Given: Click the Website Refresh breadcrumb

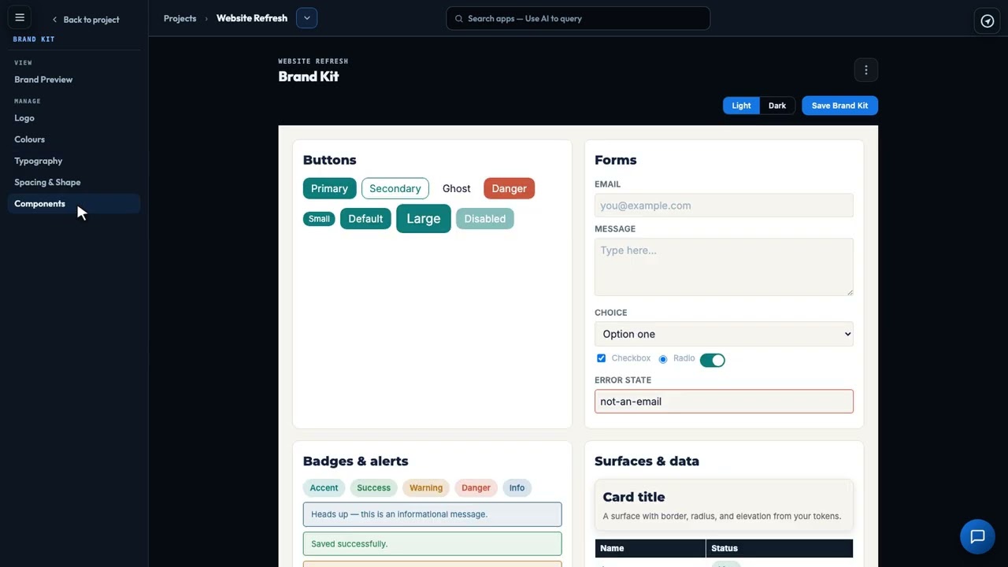Looking at the screenshot, I should tap(252, 18).
